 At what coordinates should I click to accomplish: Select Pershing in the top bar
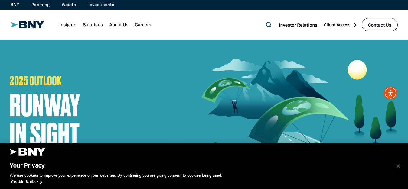(41, 5)
